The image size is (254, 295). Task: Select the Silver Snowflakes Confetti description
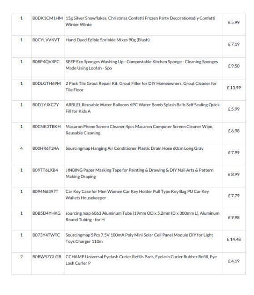tap(140, 21)
